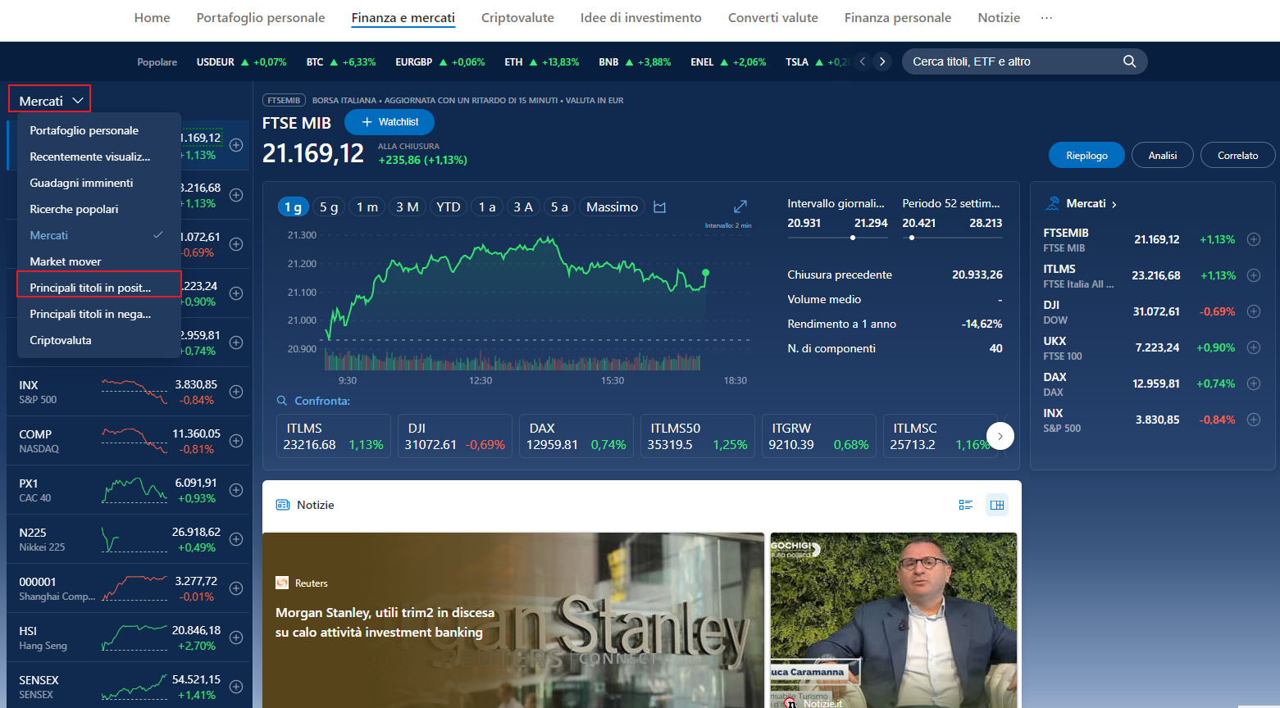Open the Criptovalute navigation tab
The width and height of the screenshot is (1280, 708).
pyautogui.click(x=517, y=18)
